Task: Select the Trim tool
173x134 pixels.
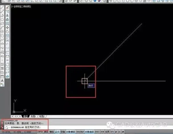Action: click(x=7, y=44)
